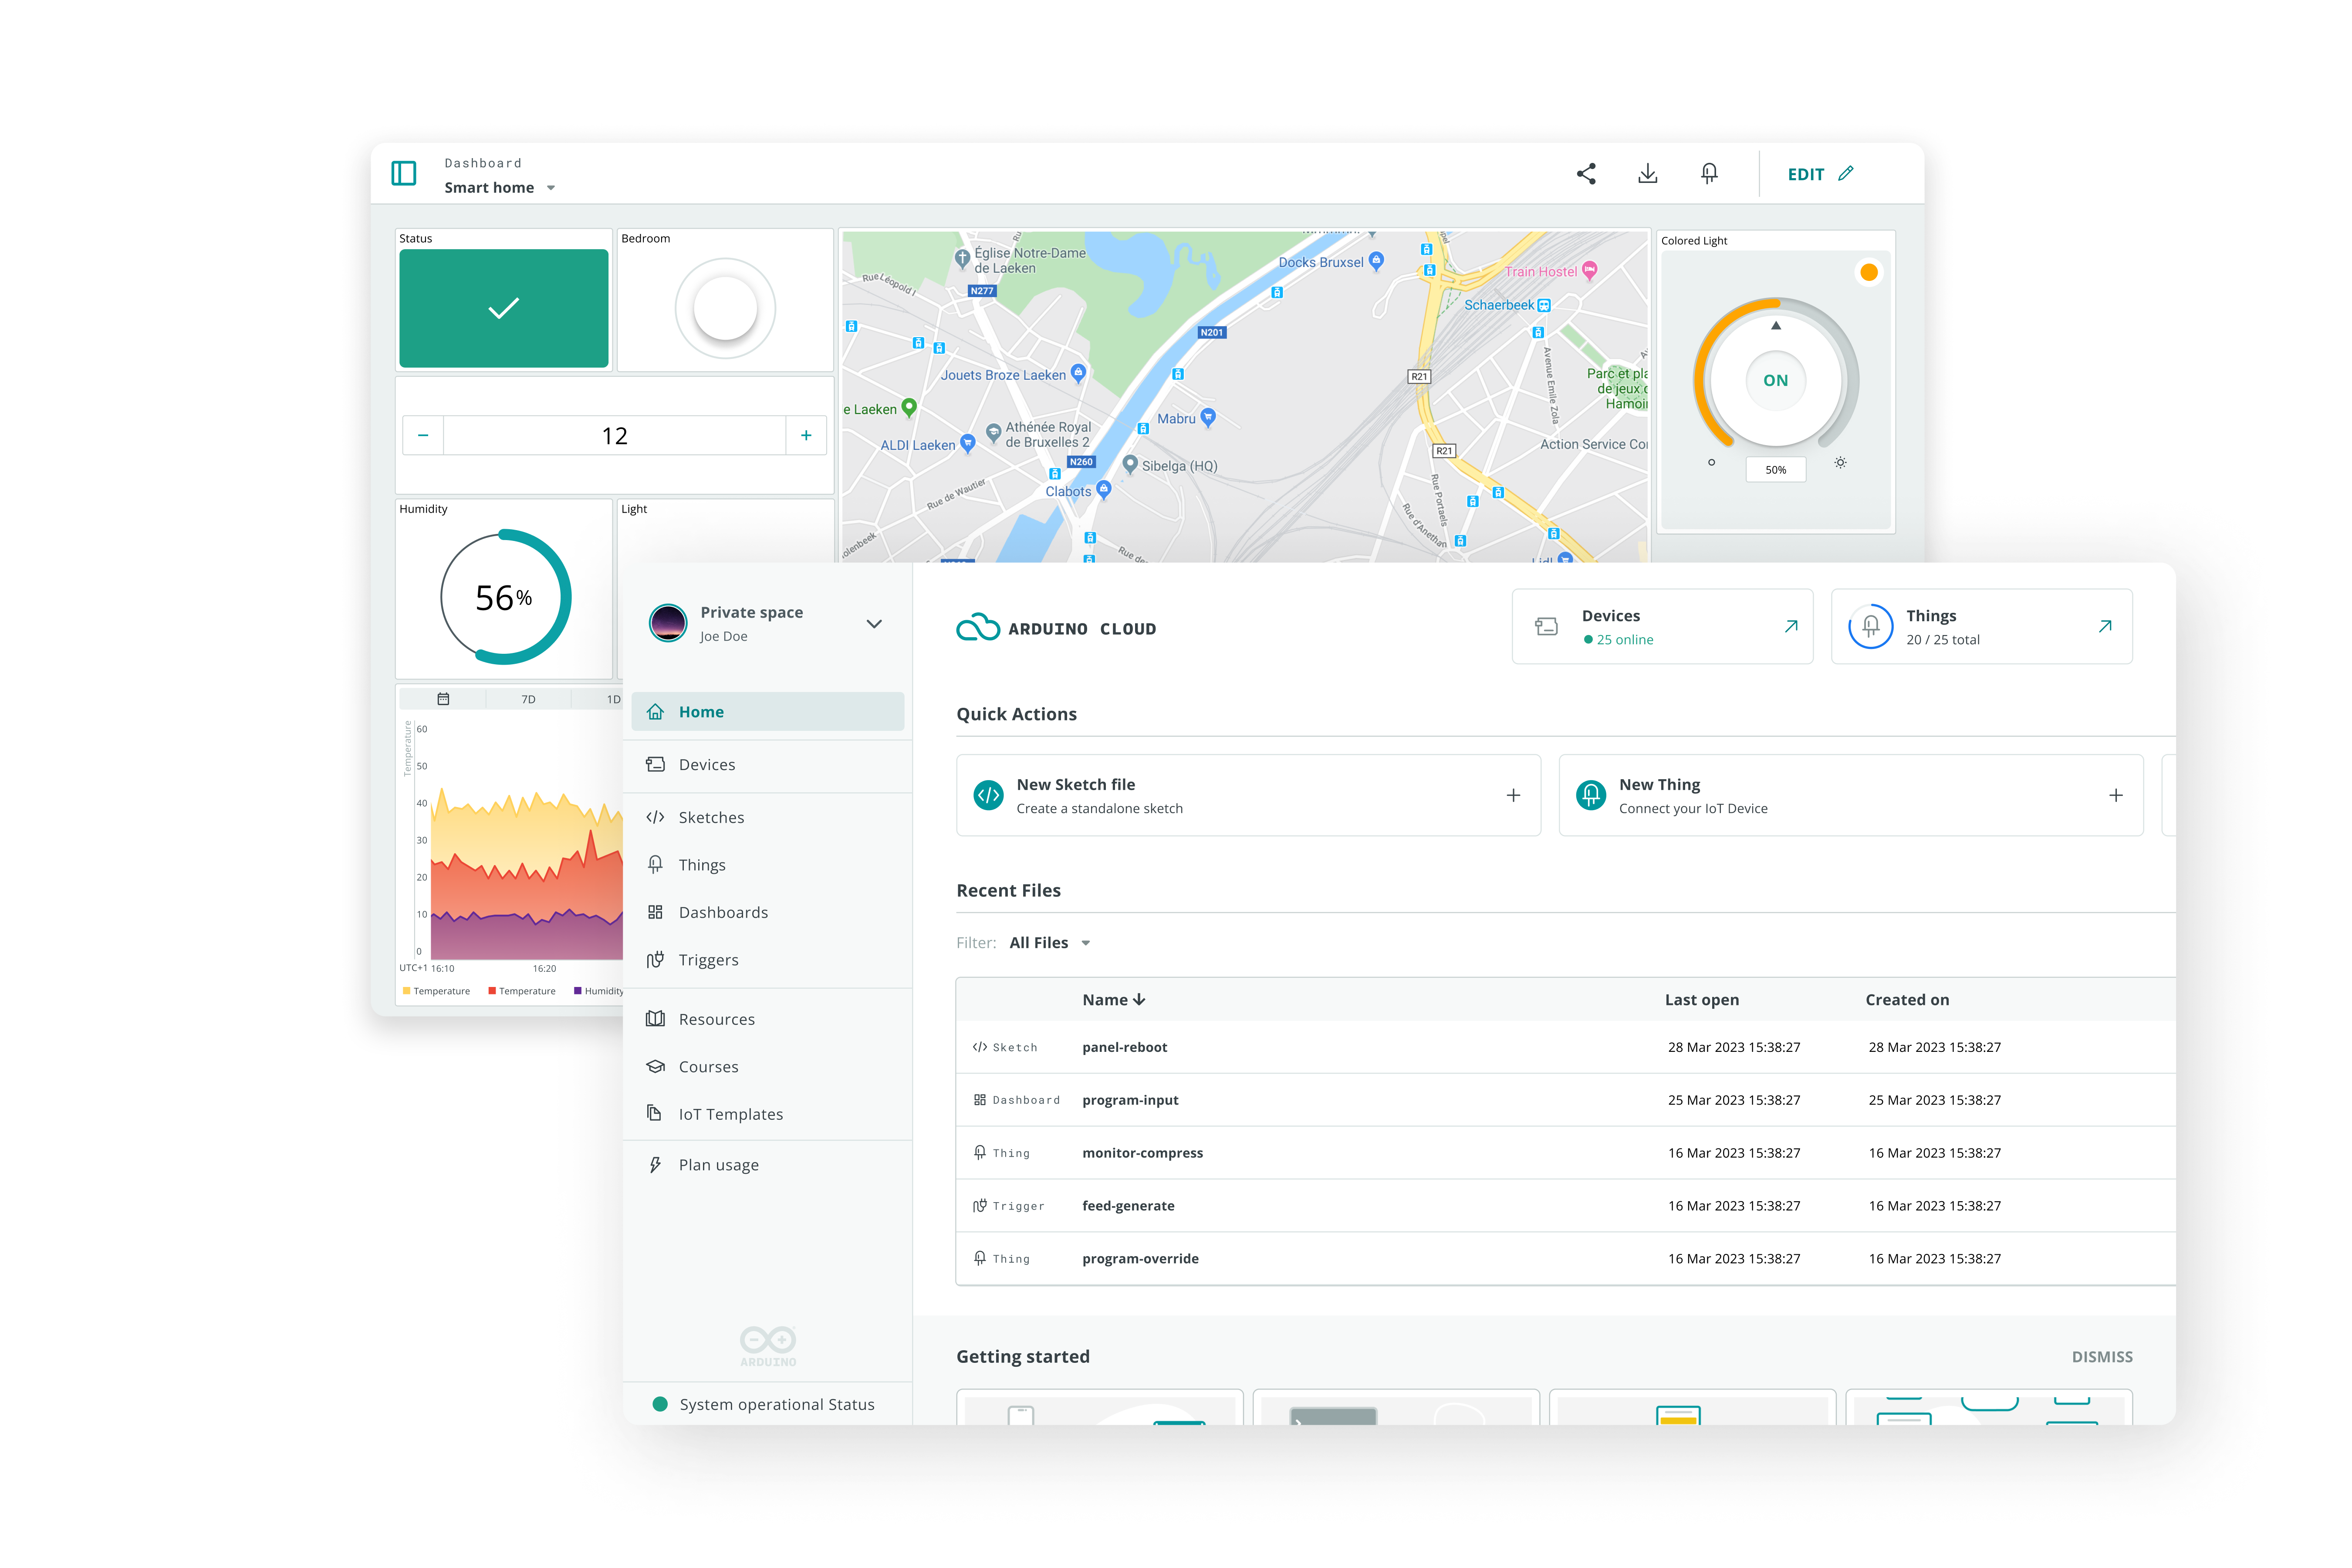Click DISMISS in Getting started section
Viewport: 2352px width, 1568px height.
pos(2102,1357)
